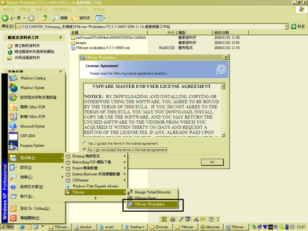Screen dimensions: 308x231
Task: Open 搜尋 search submenu in Start menu
Action: pyautogui.click(x=37, y=177)
